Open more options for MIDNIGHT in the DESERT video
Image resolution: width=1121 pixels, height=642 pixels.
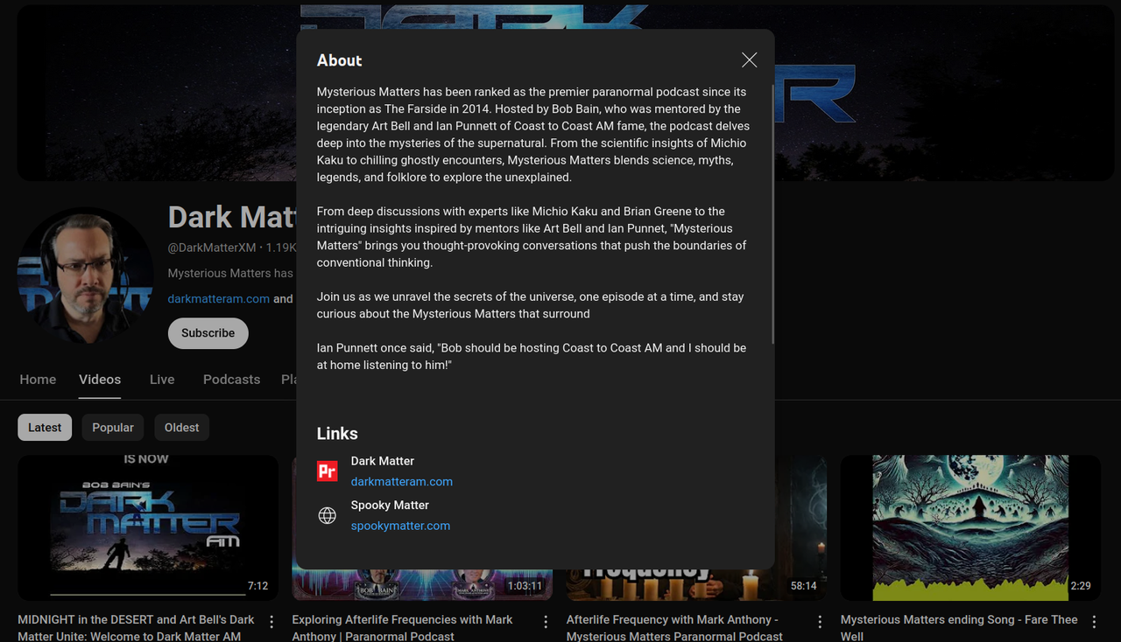pyautogui.click(x=271, y=621)
